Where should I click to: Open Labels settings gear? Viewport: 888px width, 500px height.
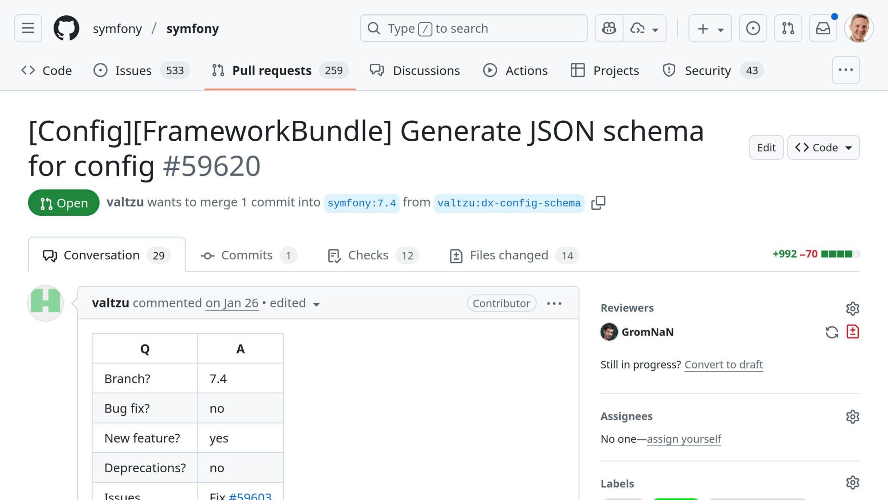[x=852, y=483]
